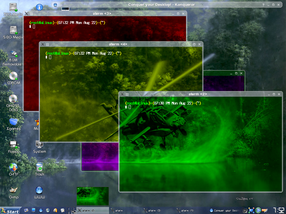Switch to the fourth desktop in pager
Image resolution: width=286 pixels, height=214 pixels.
[74, 212]
